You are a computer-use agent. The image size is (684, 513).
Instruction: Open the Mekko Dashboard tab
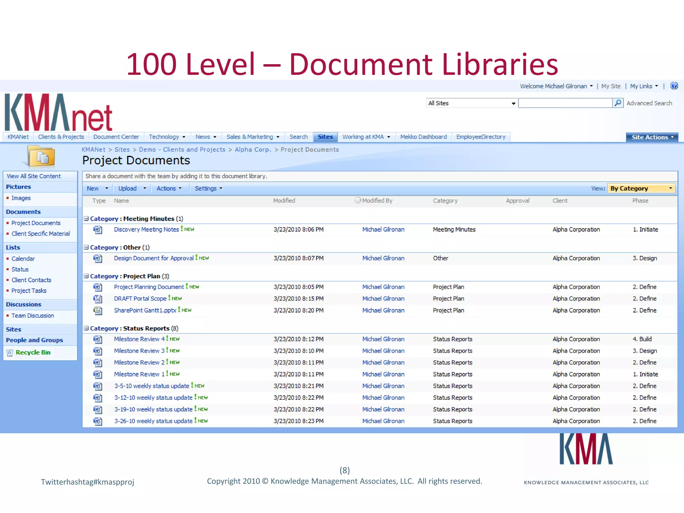click(x=423, y=137)
